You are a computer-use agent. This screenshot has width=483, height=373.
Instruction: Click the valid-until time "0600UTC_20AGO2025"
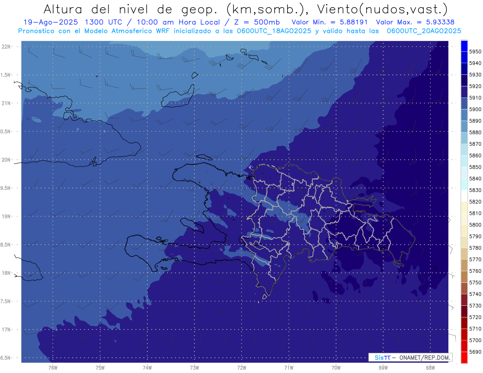pos(424,31)
